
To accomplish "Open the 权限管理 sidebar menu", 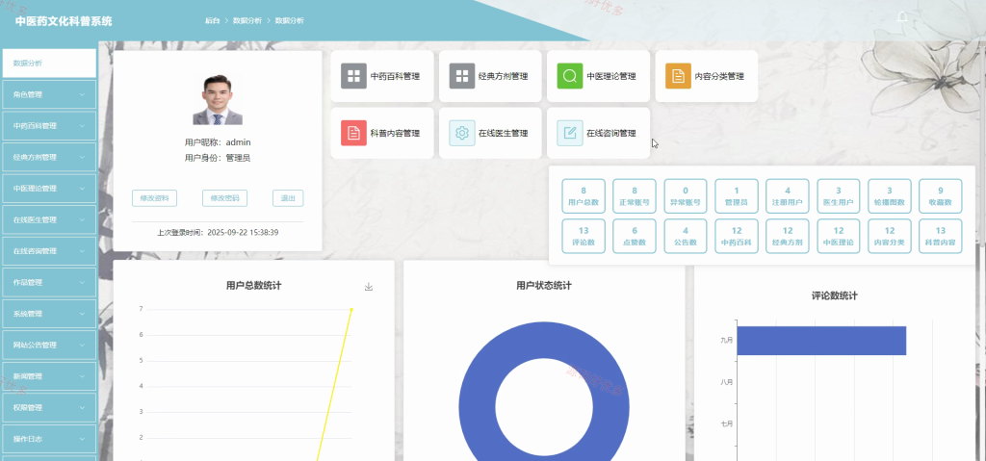I will click(x=49, y=407).
